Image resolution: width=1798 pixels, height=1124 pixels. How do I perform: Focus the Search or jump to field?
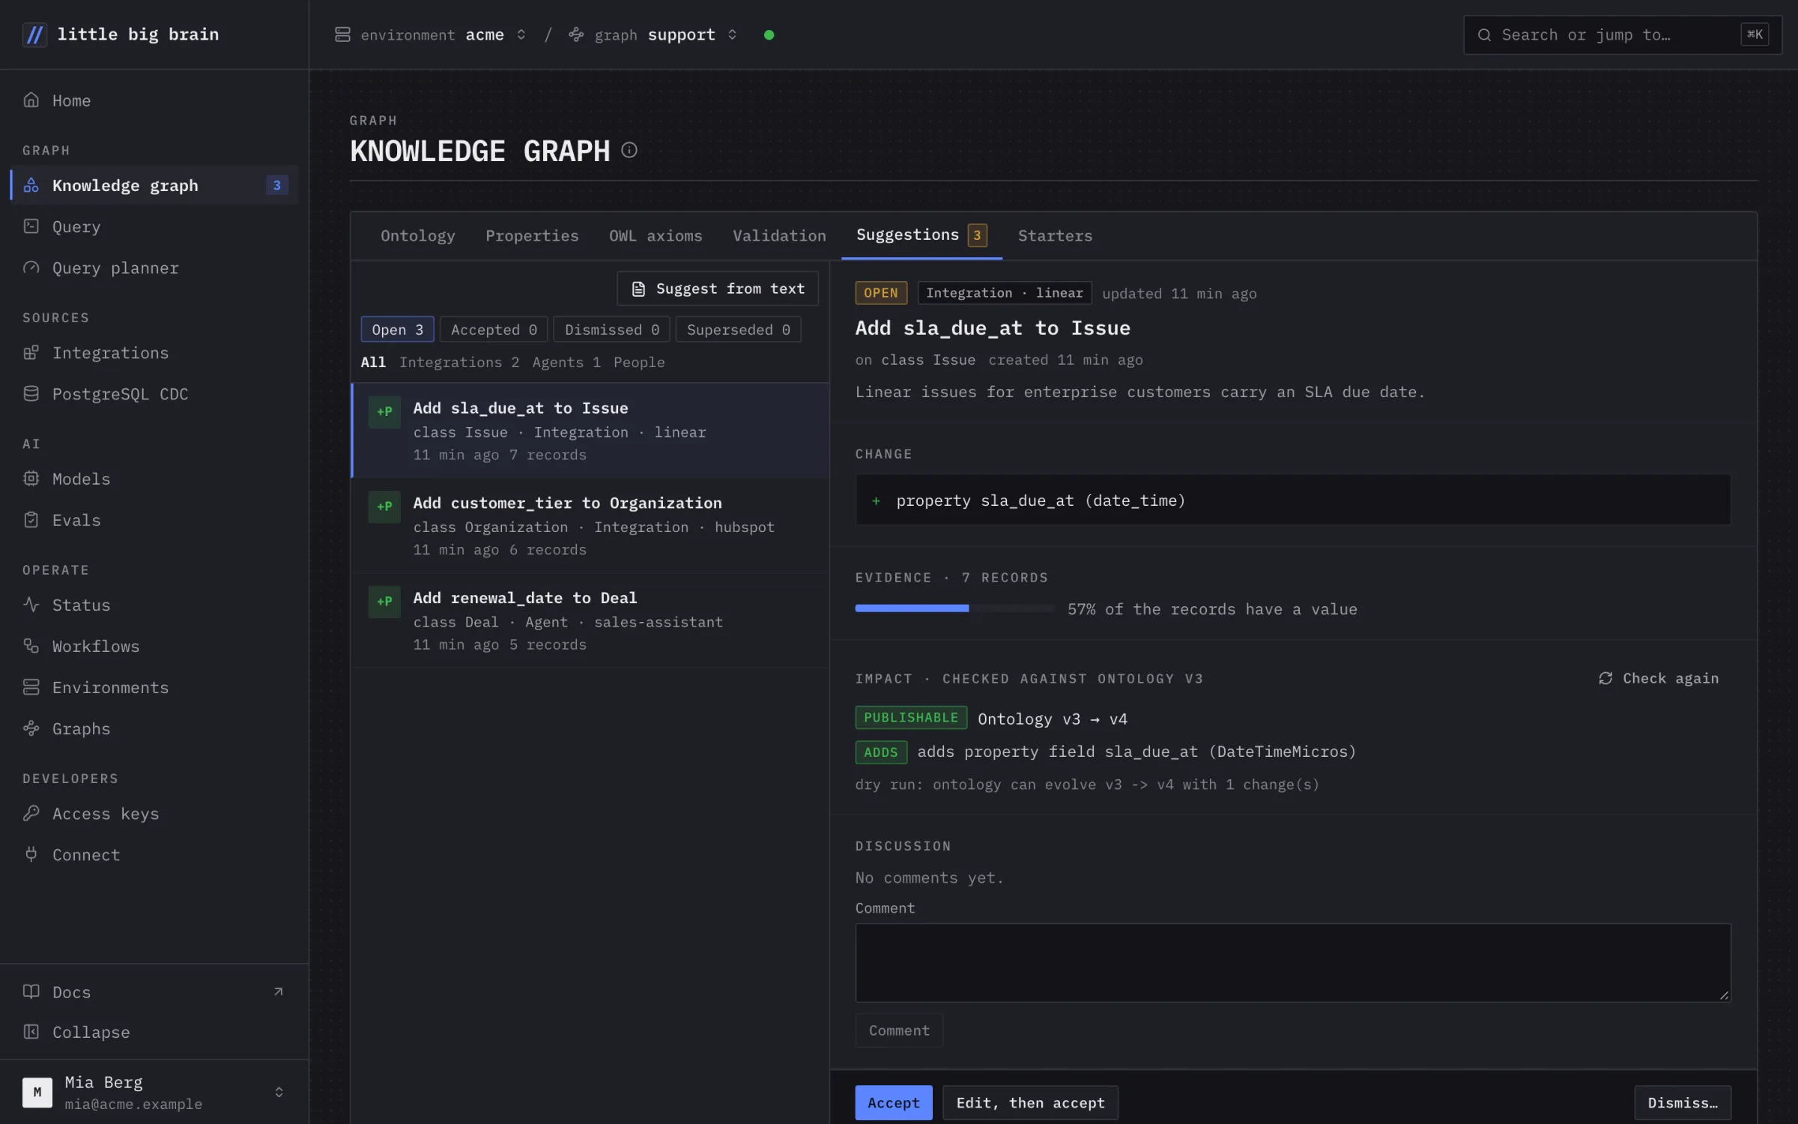(x=1623, y=34)
